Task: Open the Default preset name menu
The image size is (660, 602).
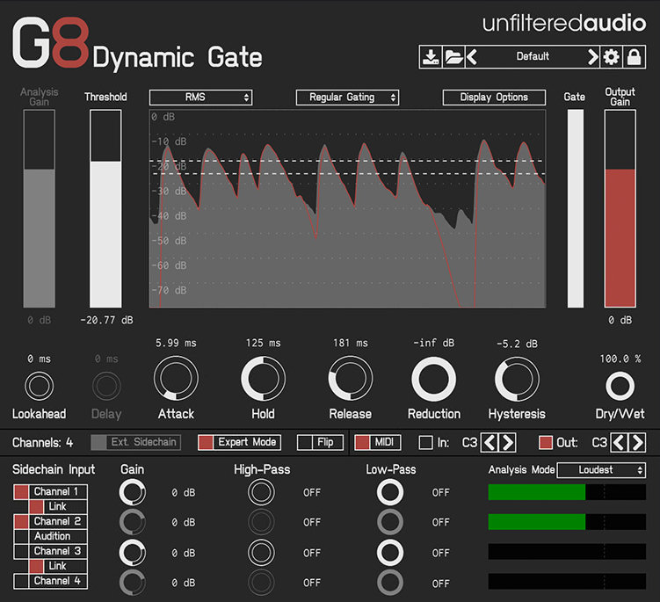Action: click(x=533, y=56)
